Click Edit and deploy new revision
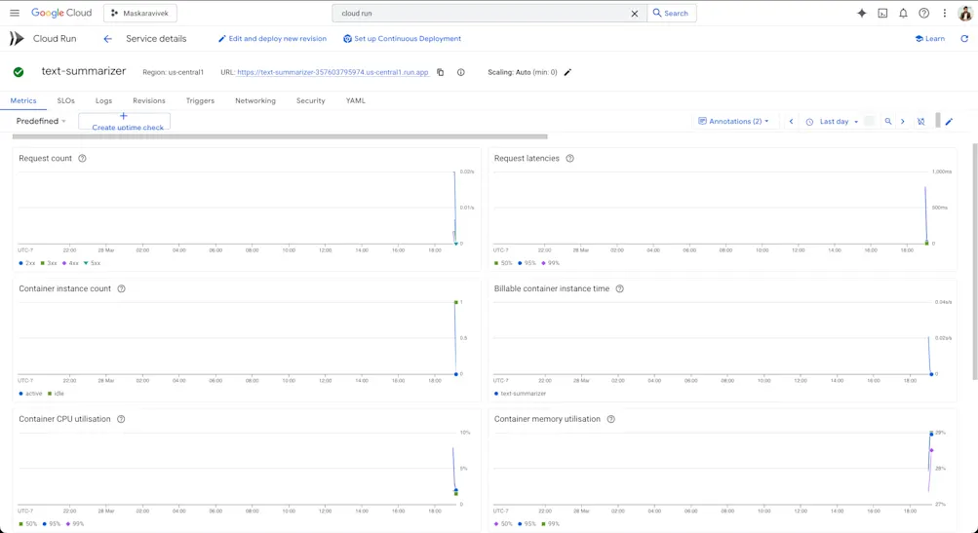This screenshot has height=533, width=978. [x=272, y=39]
